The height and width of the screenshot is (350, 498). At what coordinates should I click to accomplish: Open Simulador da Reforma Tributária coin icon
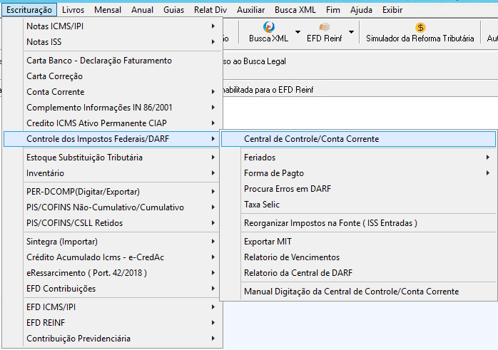coord(420,28)
